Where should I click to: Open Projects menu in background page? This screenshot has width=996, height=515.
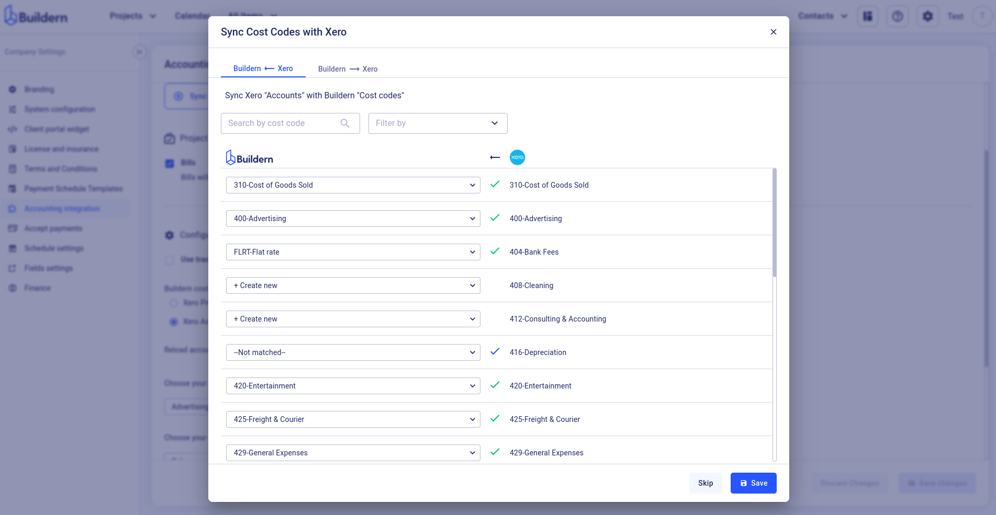click(133, 16)
